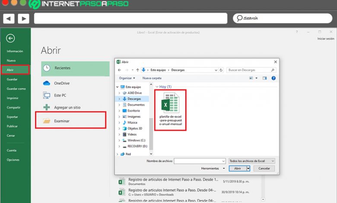Viewport: 337px width, 203px height.
Task: Open the Organizar dropdown menu
Action: click(127, 78)
